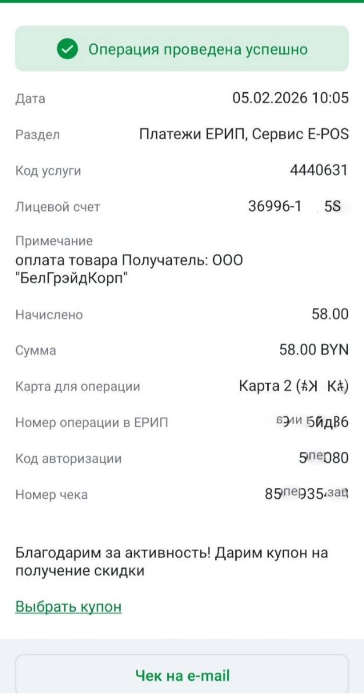Click the 'Номер операции в ЕРИП' value
The image size is (364, 696).
pos(312,422)
